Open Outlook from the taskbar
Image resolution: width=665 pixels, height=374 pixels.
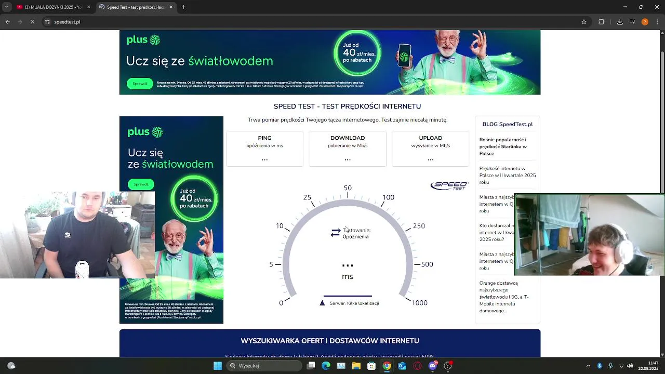[402, 366]
